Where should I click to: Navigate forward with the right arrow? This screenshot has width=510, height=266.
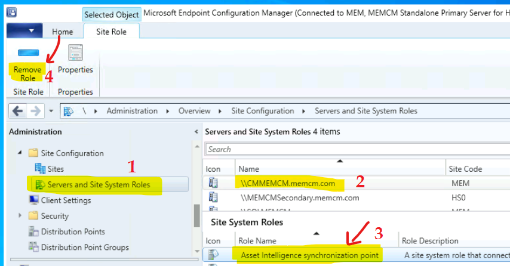(x=35, y=111)
